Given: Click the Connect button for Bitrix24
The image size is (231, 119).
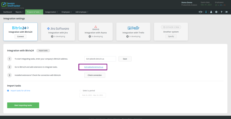Looking at the screenshot, I should click(21, 36).
